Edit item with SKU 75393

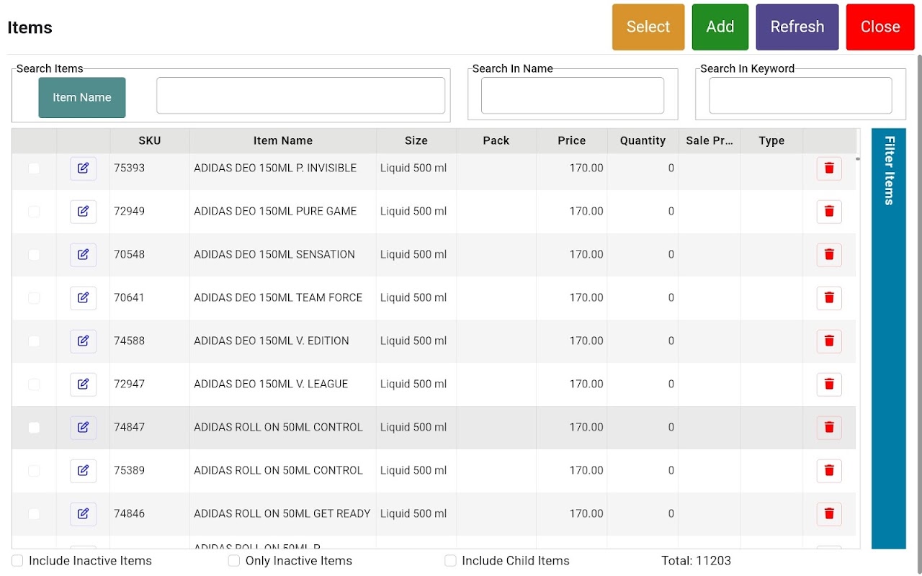coord(83,168)
